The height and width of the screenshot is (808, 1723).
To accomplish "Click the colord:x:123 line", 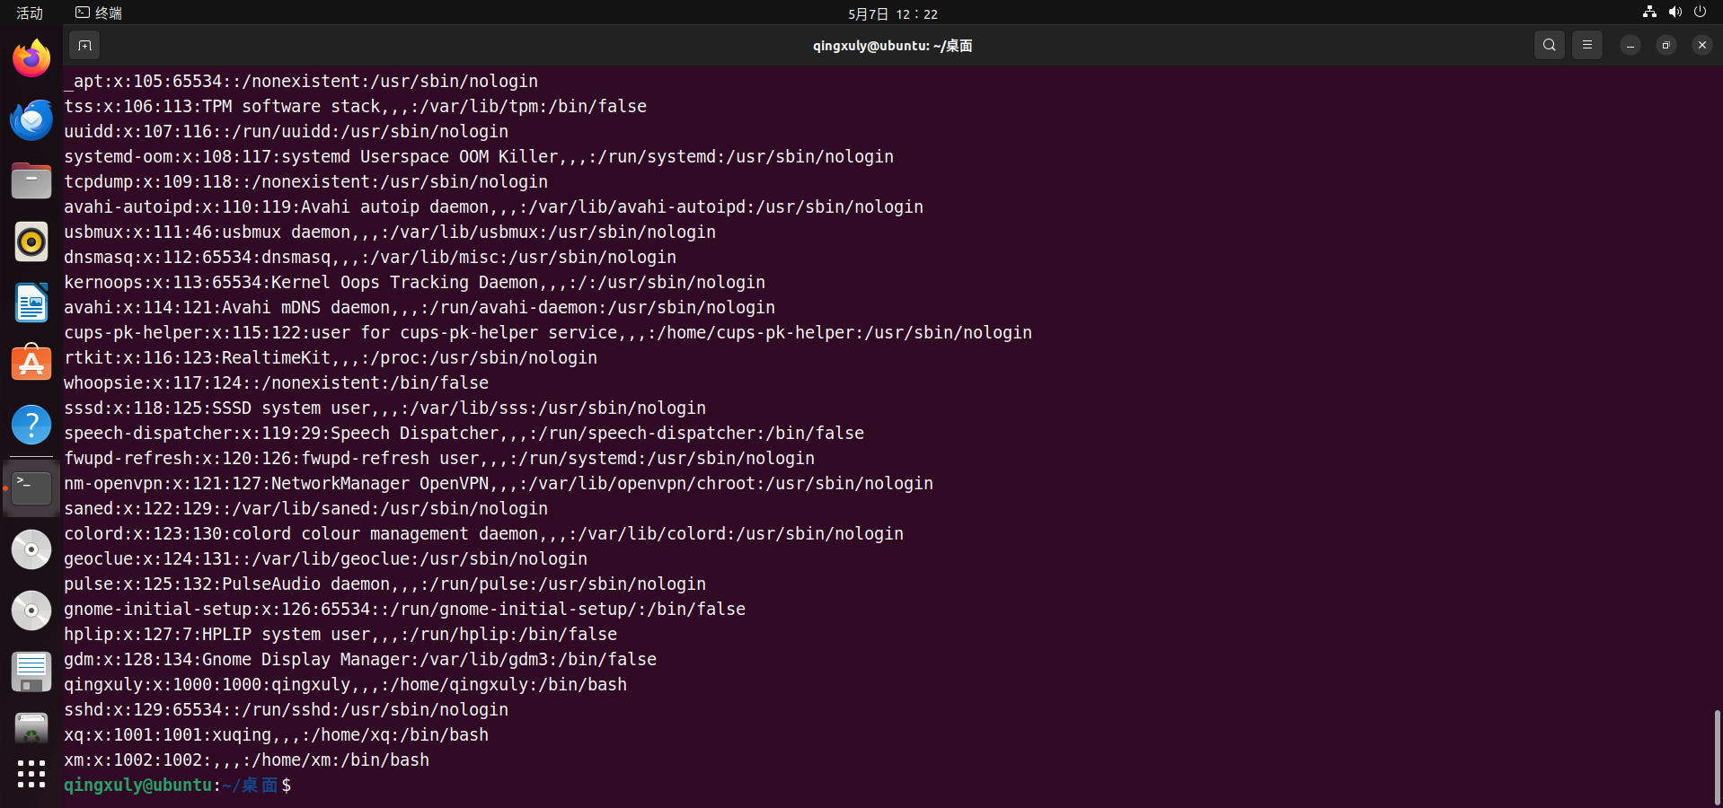I will (483, 533).
